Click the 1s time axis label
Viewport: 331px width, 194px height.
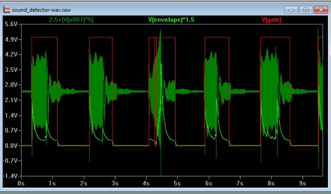tap(52, 183)
